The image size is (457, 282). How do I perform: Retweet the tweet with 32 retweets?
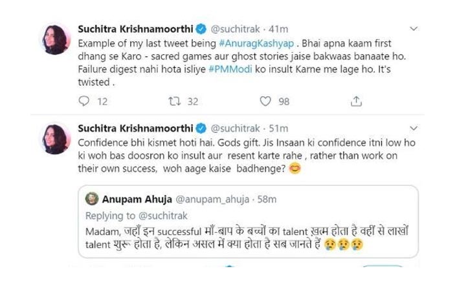175,101
